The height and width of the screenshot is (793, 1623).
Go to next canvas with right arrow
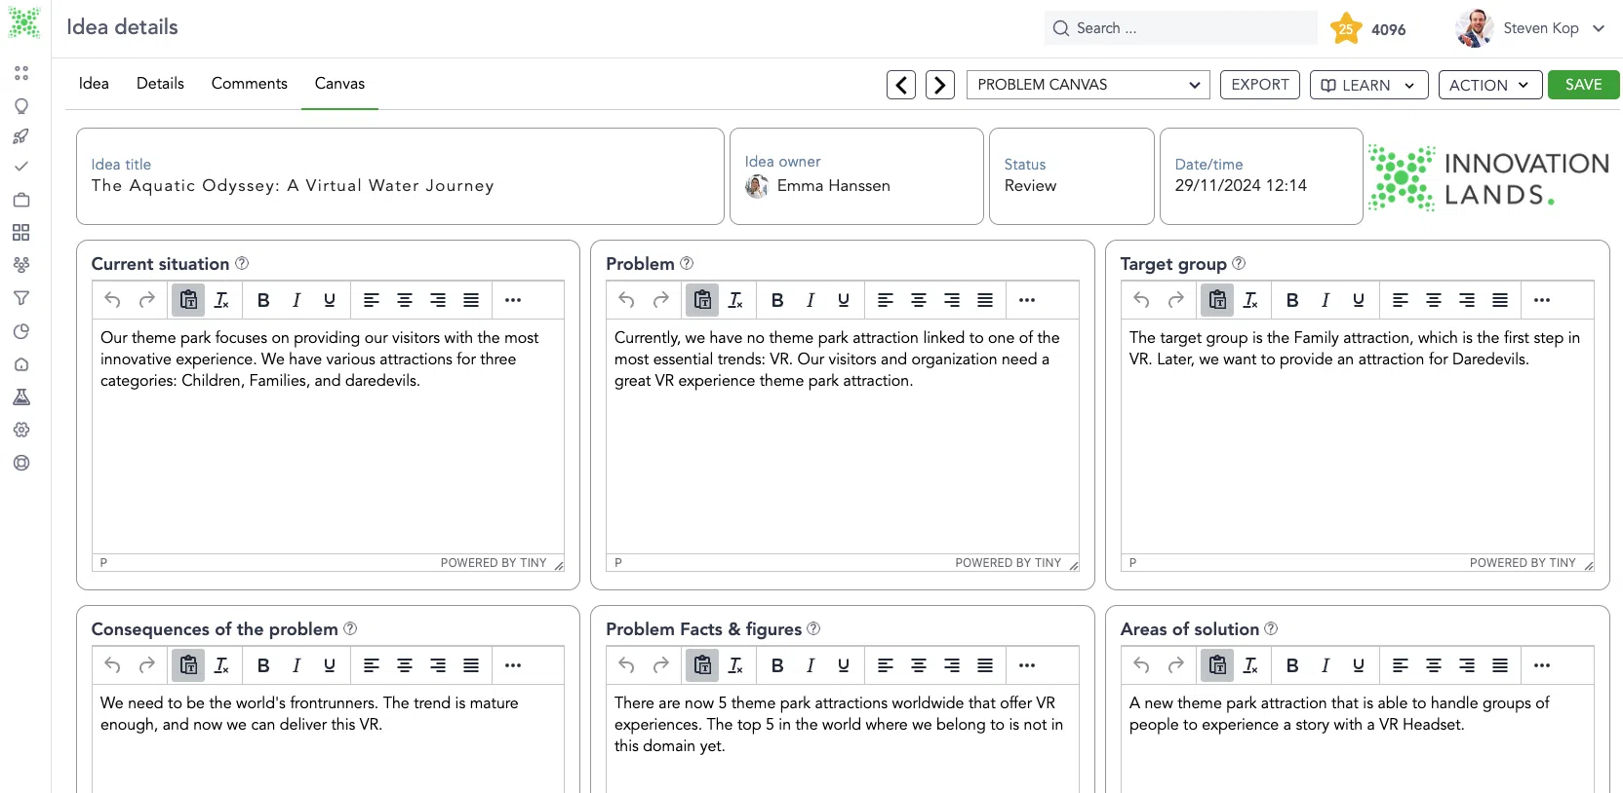[940, 85]
